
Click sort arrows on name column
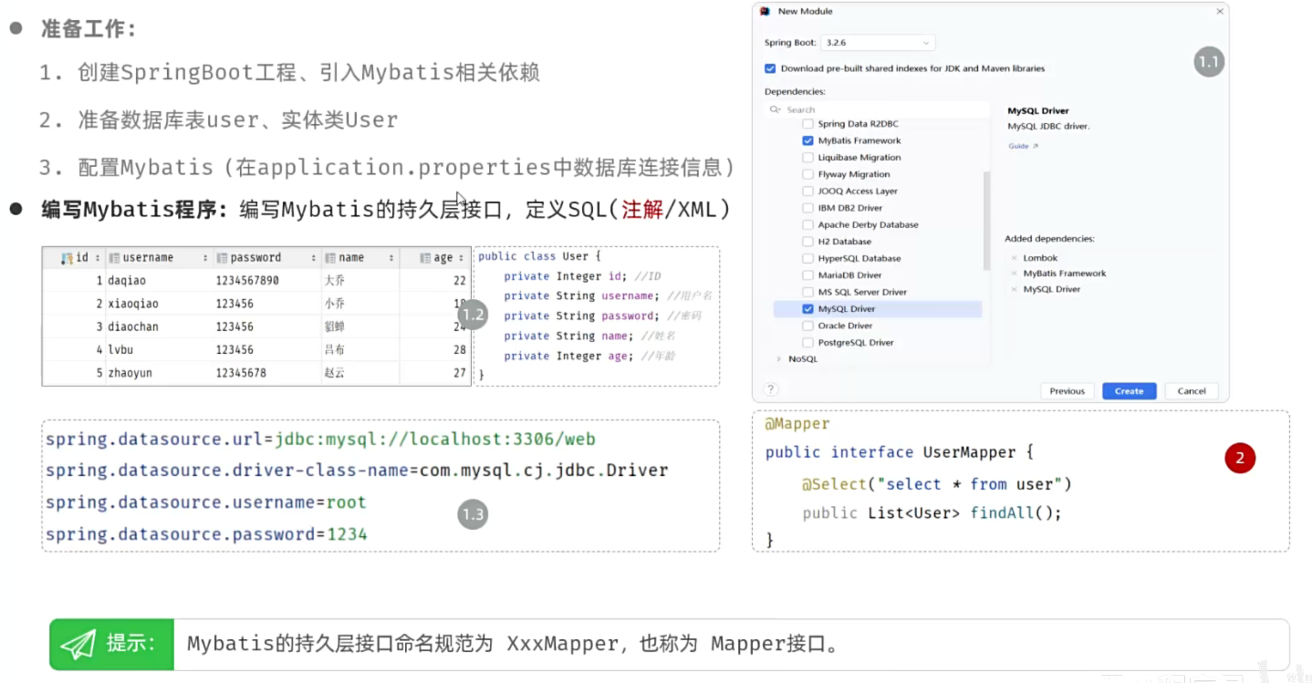[x=391, y=258]
